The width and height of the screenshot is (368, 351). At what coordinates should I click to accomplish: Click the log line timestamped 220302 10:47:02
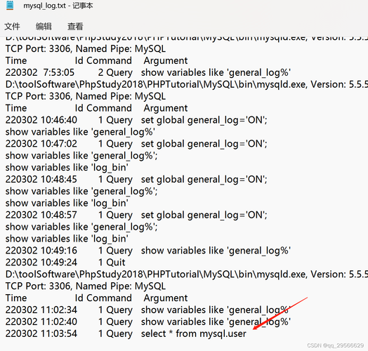(x=136, y=144)
